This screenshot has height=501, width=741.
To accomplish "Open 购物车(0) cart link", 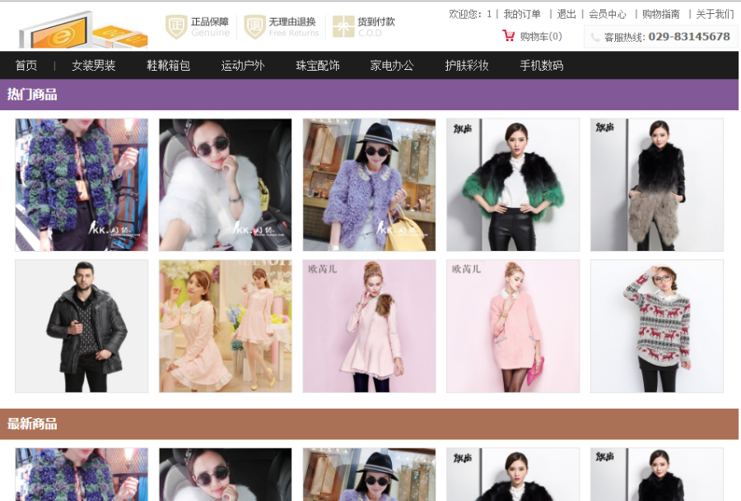I will click(x=541, y=36).
